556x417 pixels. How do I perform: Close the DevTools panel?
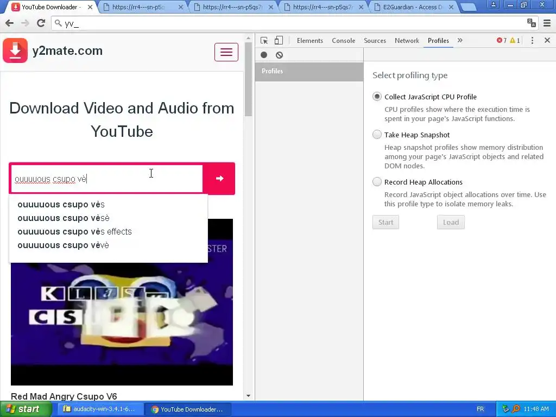tap(547, 40)
